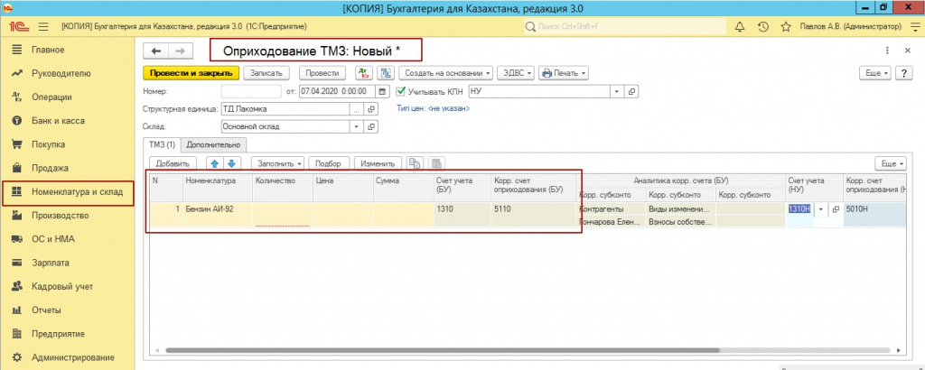Open calendar picker for document date
This screenshot has width=925, height=370.
click(382, 91)
